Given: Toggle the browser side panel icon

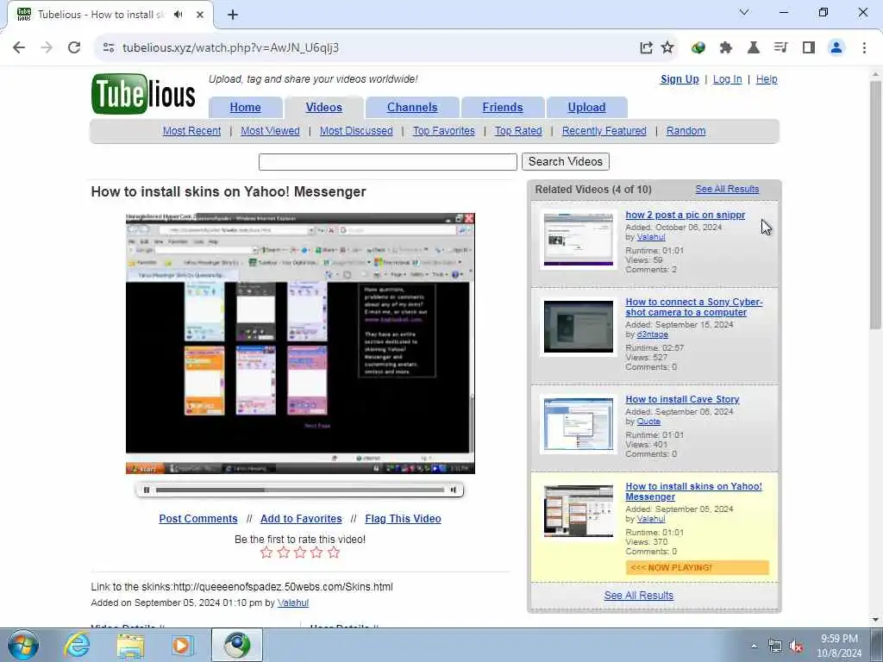Looking at the screenshot, I should [809, 48].
